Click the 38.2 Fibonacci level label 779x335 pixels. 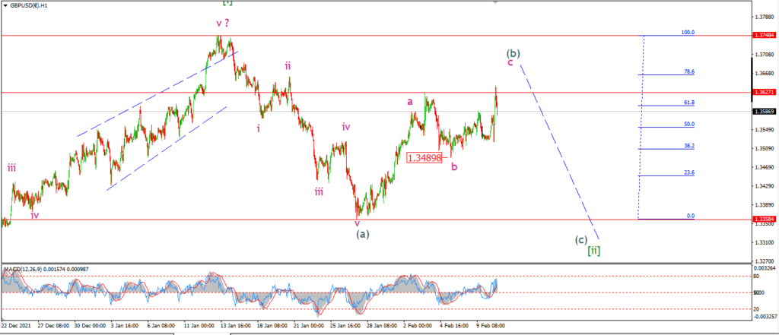point(689,146)
